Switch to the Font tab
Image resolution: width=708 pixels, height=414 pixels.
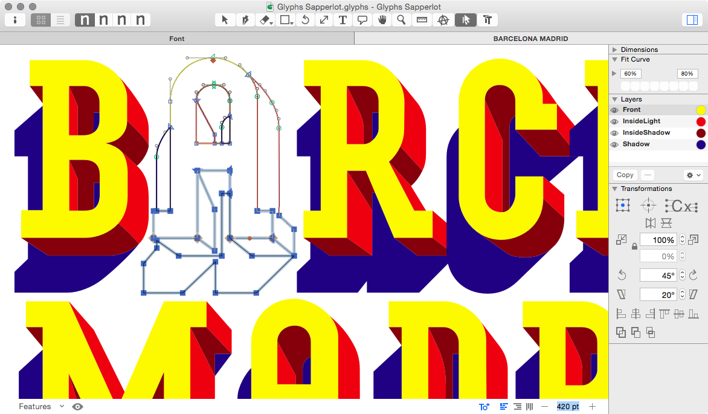tap(176, 38)
